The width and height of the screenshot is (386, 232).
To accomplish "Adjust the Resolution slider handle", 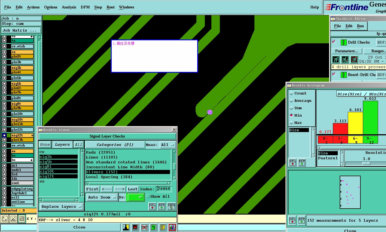I will click(x=366, y=164).
